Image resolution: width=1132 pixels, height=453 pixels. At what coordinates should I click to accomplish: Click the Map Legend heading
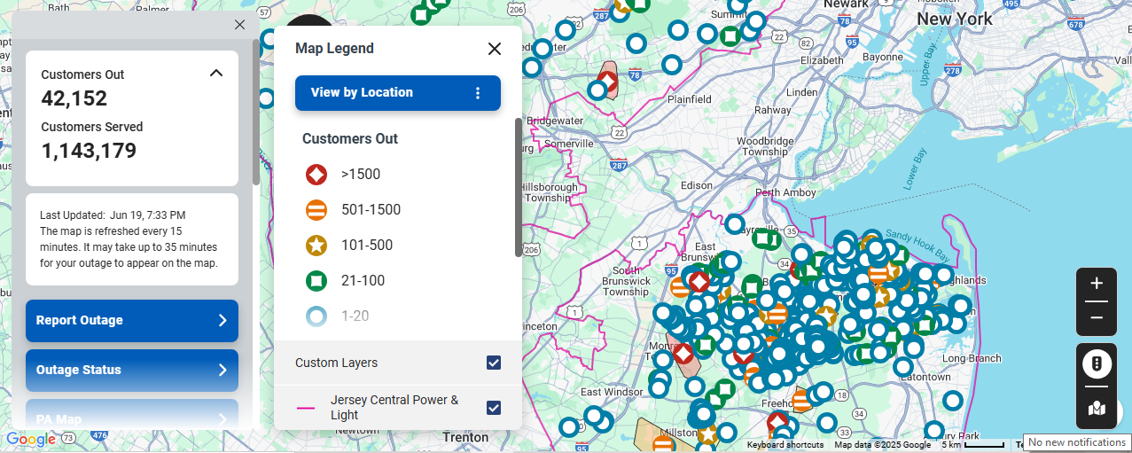click(334, 49)
